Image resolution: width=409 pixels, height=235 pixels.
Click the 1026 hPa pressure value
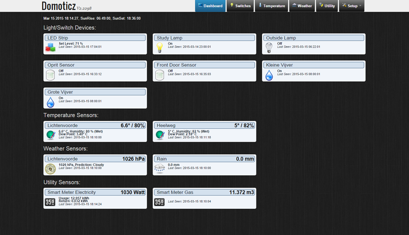coord(133,159)
